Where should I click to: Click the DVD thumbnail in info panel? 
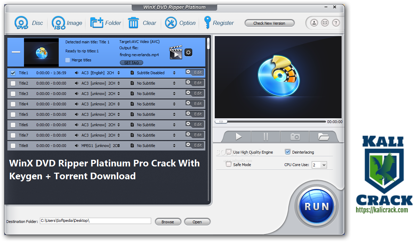[x=41, y=52]
